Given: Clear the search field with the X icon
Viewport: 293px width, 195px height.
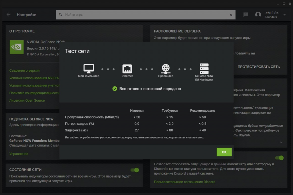Looking at the screenshot, I should 231,15.
